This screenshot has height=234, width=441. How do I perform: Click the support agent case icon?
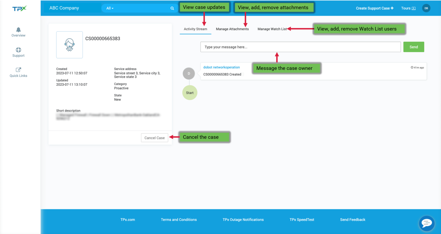[69, 45]
